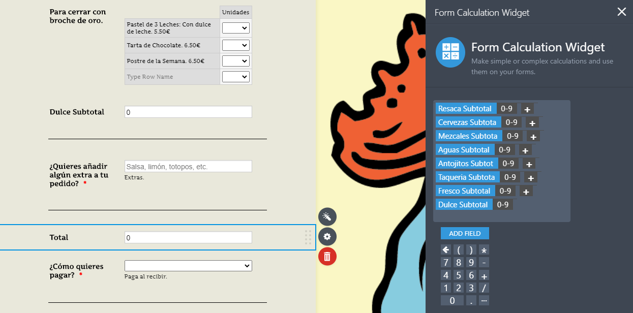Click keypad number 8
633x313 pixels.
tap(459, 262)
